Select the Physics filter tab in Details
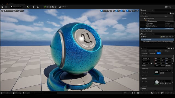The image size is (175, 98). click(167, 51)
